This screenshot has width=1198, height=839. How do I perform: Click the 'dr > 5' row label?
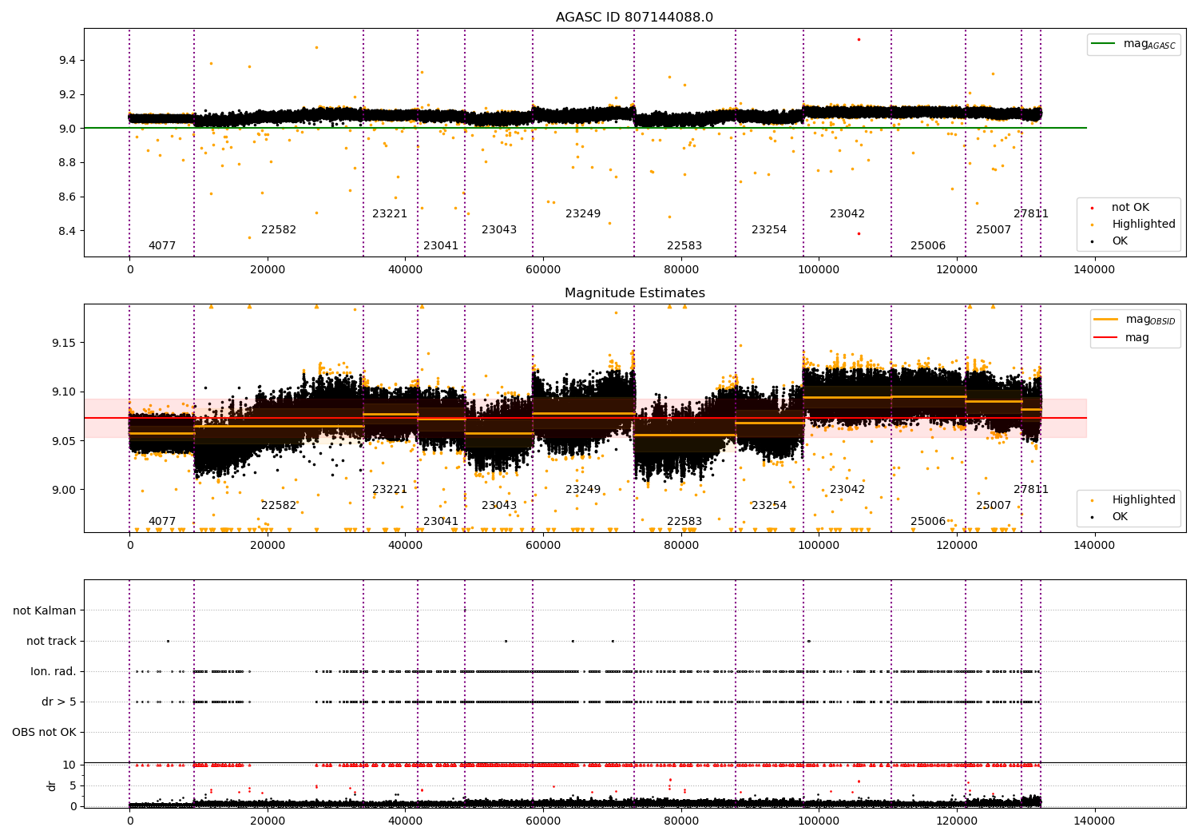point(59,702)
